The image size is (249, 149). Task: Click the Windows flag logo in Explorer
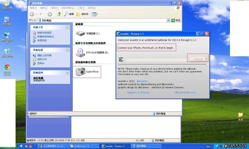[x=178, y=8]
